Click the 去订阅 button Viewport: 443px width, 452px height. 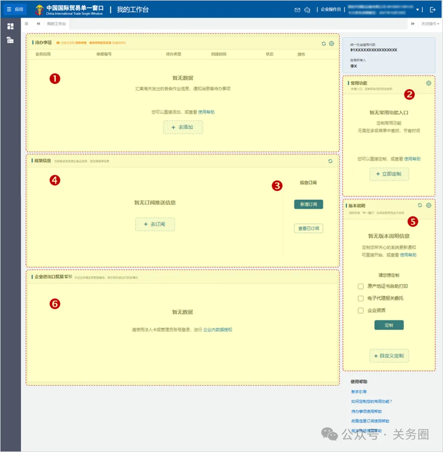155,224
